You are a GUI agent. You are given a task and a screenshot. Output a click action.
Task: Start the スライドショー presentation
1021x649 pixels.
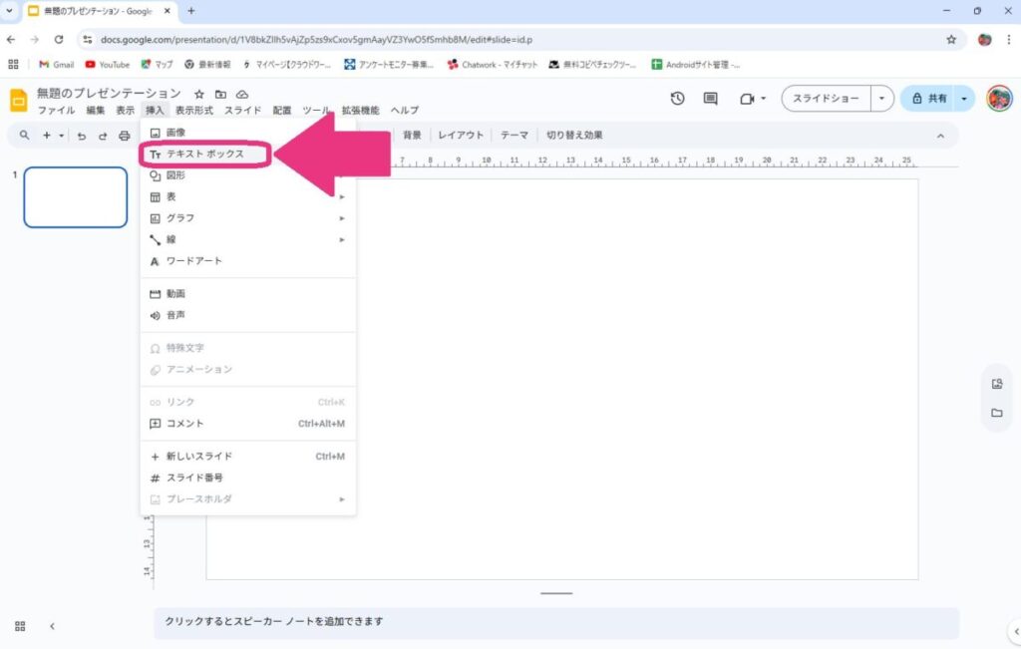pos(826,99)
